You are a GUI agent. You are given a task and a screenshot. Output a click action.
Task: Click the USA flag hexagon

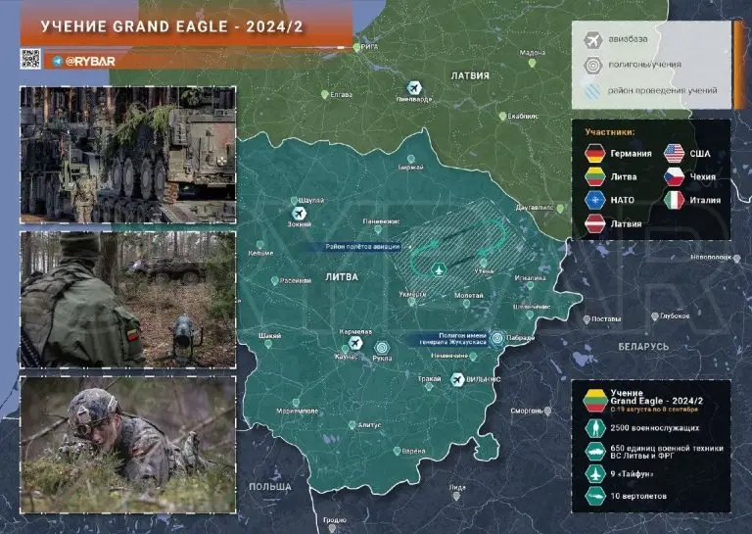pos(673,154)
